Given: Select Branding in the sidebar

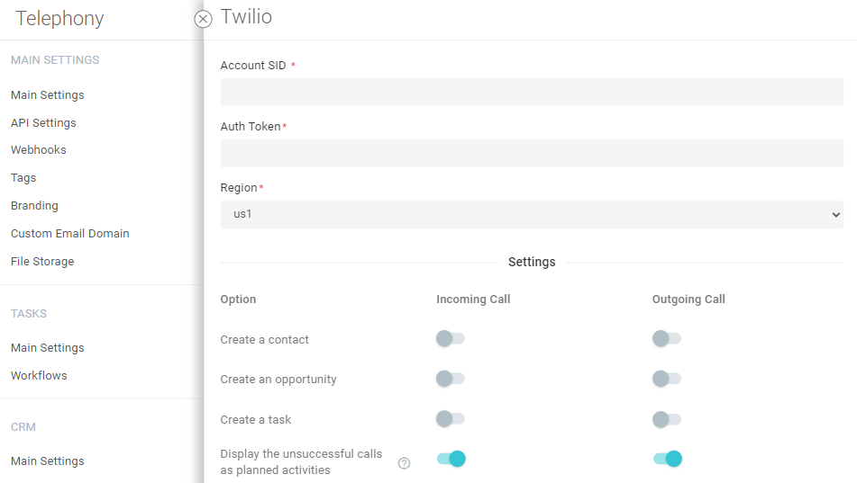Looking at the screenshot, I should [34, 206].
